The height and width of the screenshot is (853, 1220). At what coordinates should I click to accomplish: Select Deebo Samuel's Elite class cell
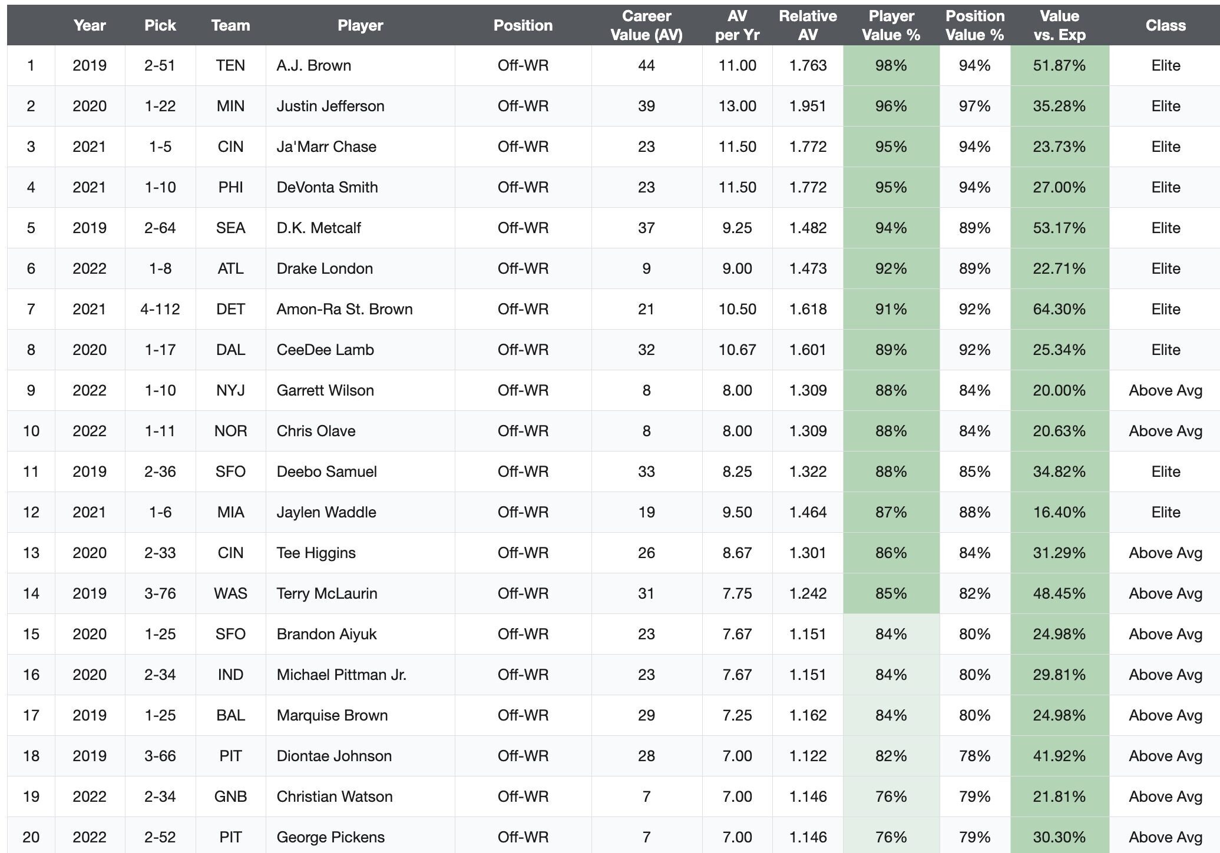(x=1165, y=472)
